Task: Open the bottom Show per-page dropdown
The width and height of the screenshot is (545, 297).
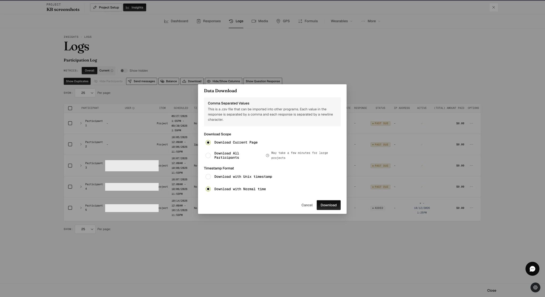Action: [85, 229]
